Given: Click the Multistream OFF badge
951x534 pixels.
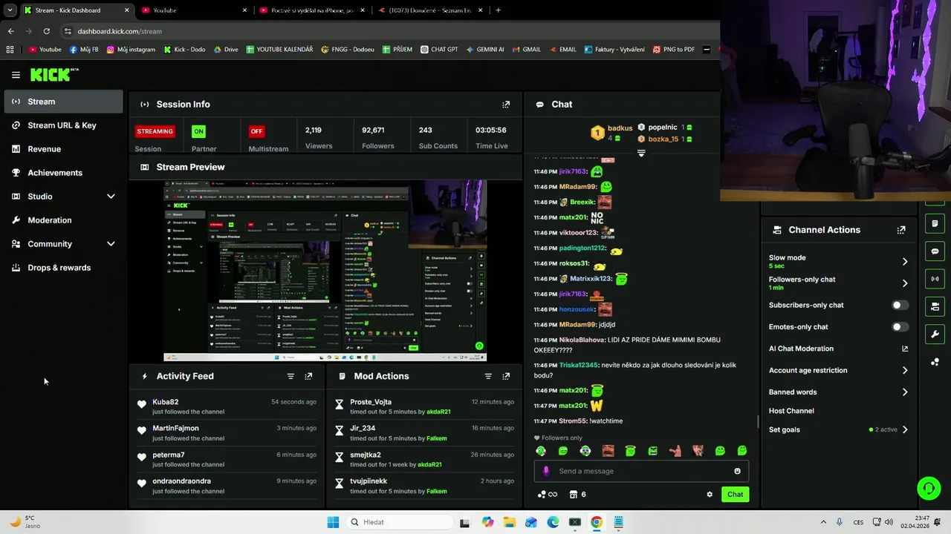Looking at the screenshot, I should coord(256,131).
